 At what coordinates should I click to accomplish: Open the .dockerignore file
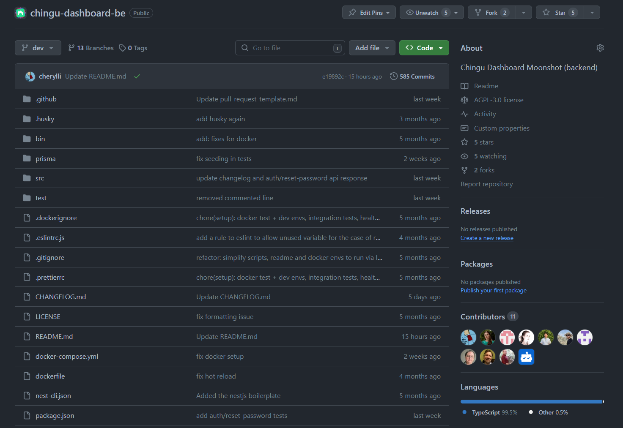(x=56, y=218)
